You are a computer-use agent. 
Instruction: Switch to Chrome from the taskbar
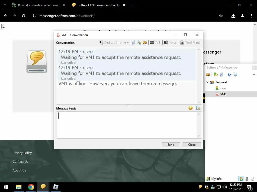pos(31,187)
